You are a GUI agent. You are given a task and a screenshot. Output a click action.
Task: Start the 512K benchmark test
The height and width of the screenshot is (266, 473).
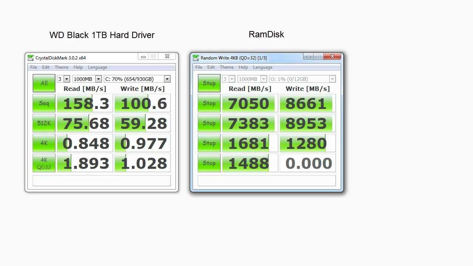[44, 123]
